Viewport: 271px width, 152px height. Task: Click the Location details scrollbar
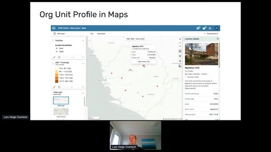tap(219, 55)
